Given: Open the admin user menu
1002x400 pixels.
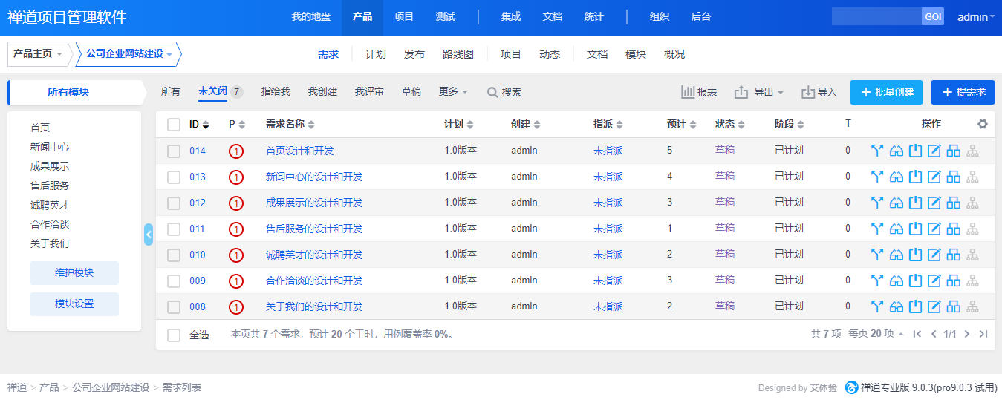Looking at the screenshot, I should (x=975, y=17).
